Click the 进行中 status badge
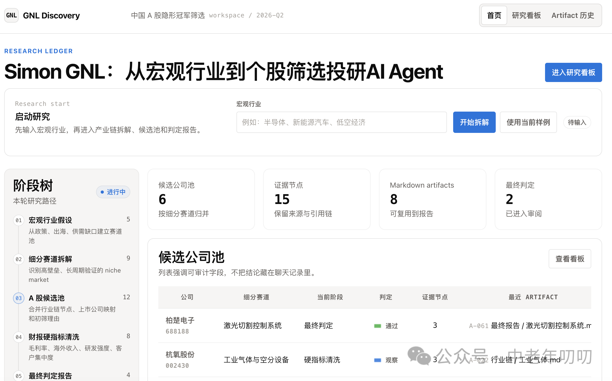The image size is (612, 381). [x=113, y=192]
